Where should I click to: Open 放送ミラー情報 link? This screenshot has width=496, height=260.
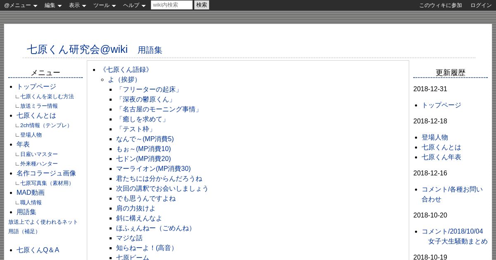pyautogui.click(x=39, y=106)
